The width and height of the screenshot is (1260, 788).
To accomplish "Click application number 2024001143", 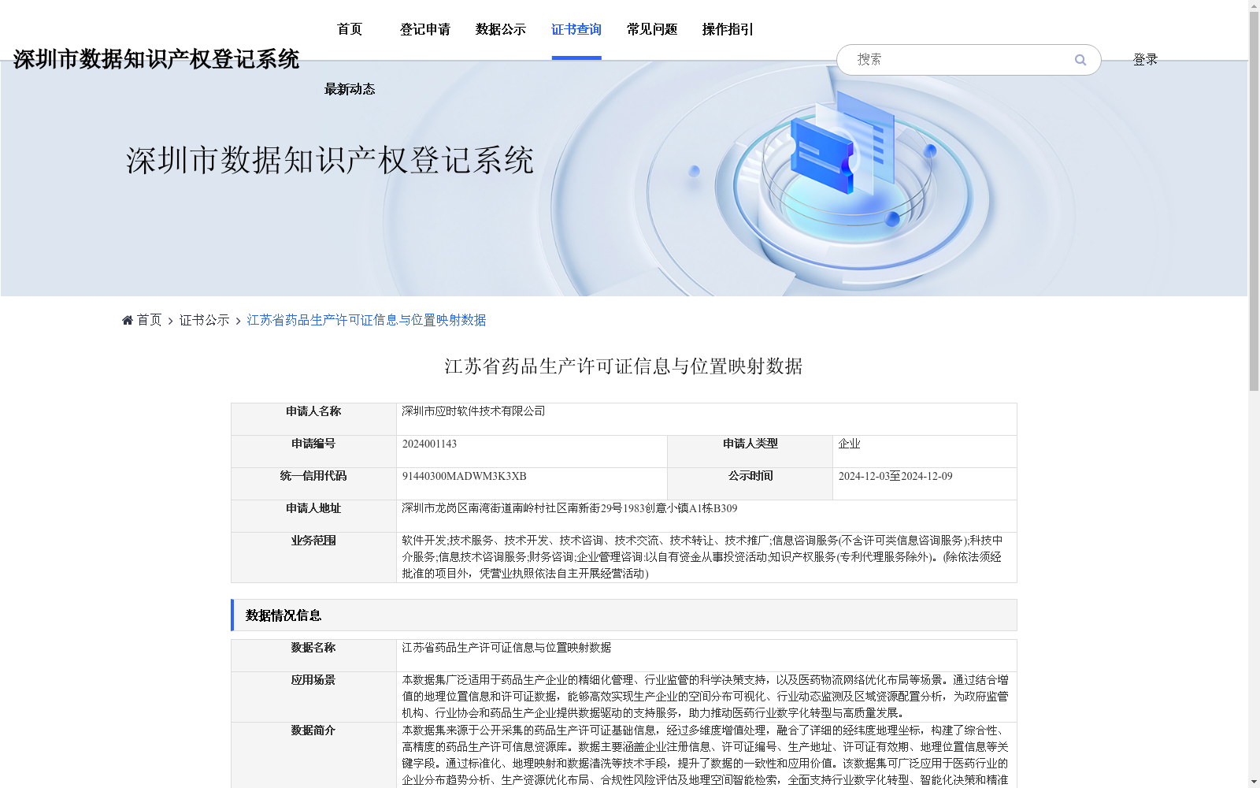I will pyautogui.click(x=429, y=444).
